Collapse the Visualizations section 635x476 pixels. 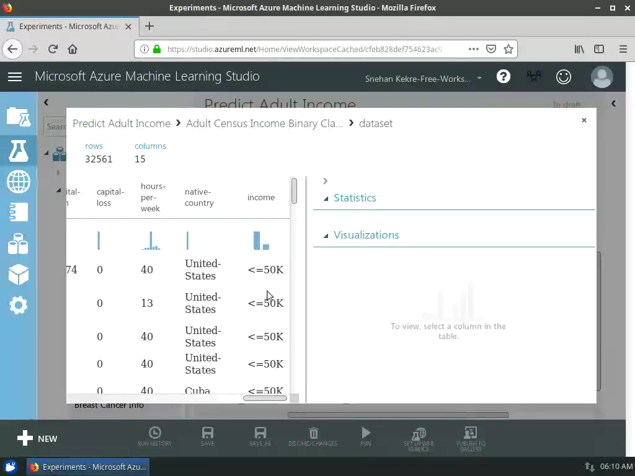[x=326, y=236]
